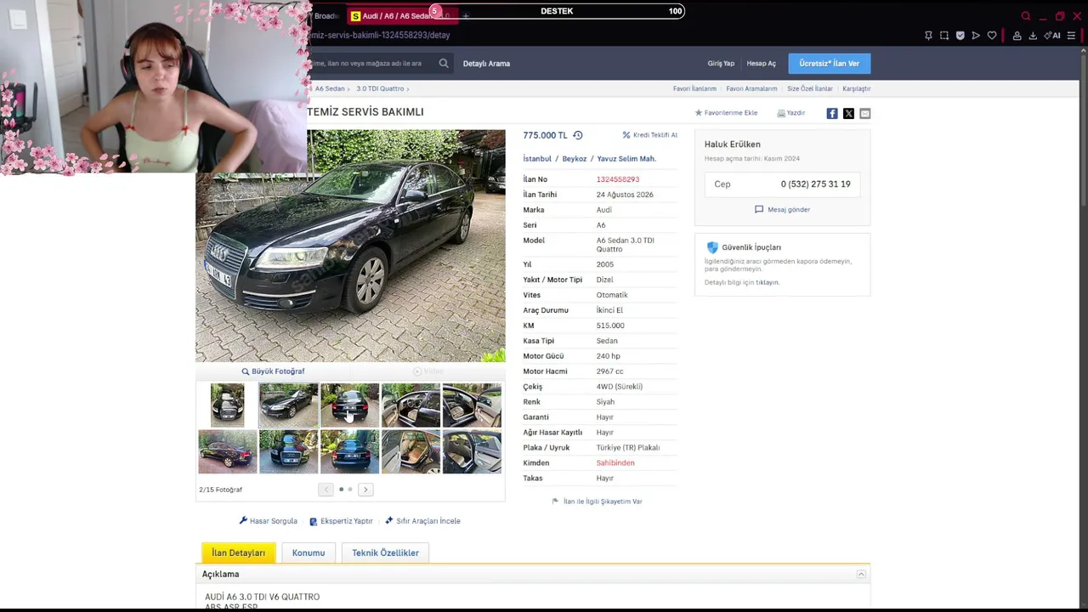Select bottom-row thumbnail of beige rear seats

point(411,451)
